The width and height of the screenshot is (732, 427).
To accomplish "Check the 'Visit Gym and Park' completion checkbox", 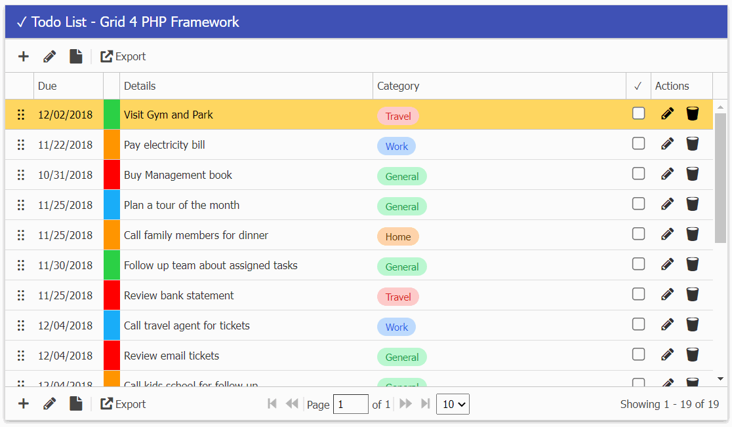I will (x=638, y=113).
